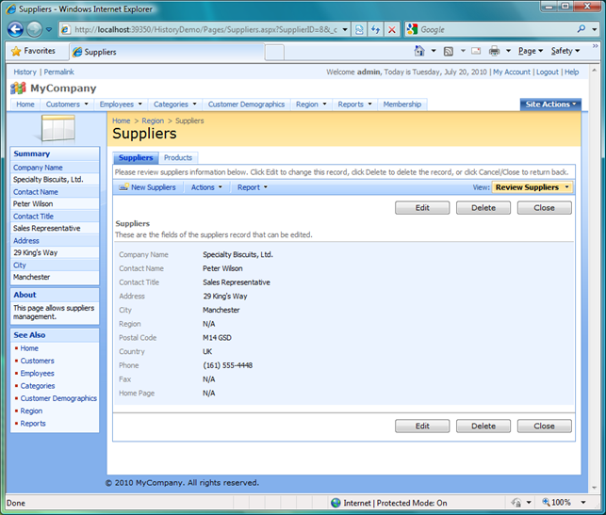
Task: Click the bottom Edit button
Action: [422, 426]
